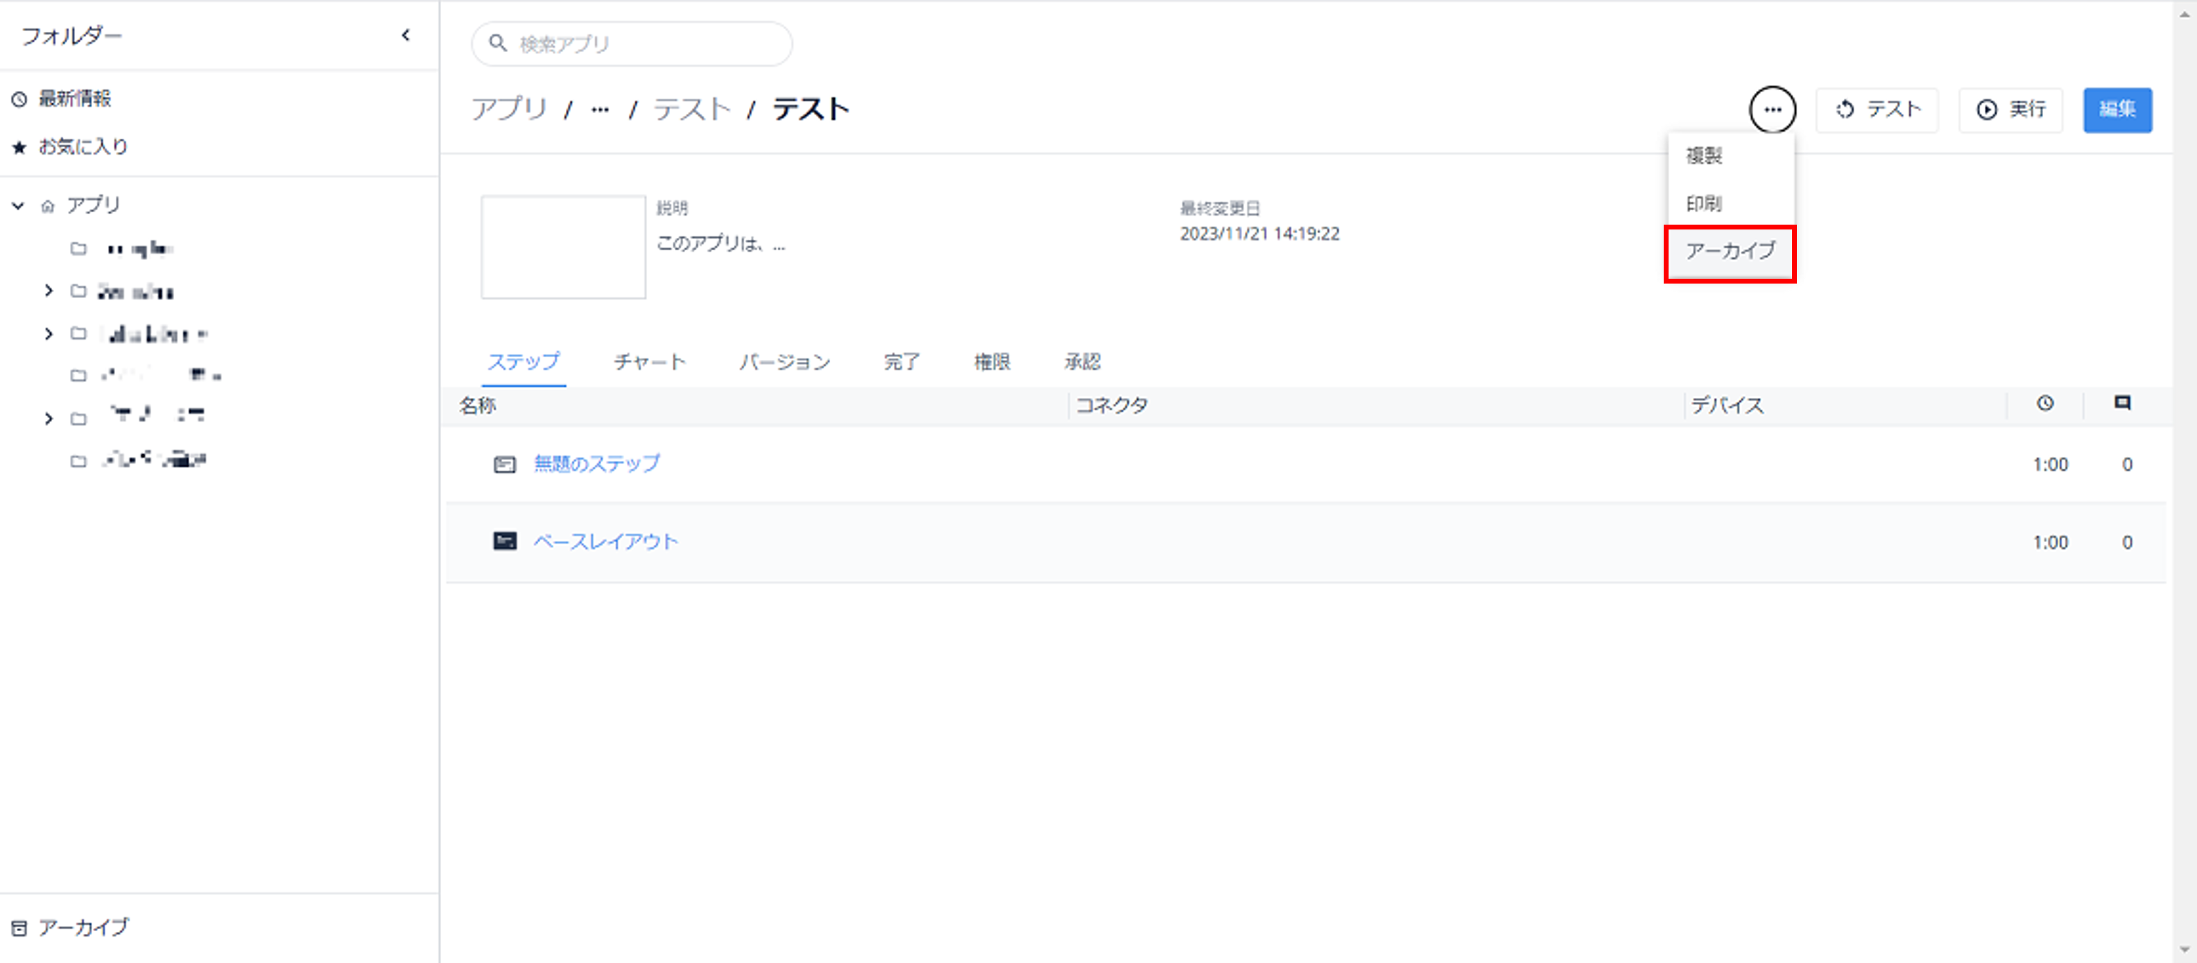
Task: Click the 無題のステップ step icon
Action: point(505,464)
